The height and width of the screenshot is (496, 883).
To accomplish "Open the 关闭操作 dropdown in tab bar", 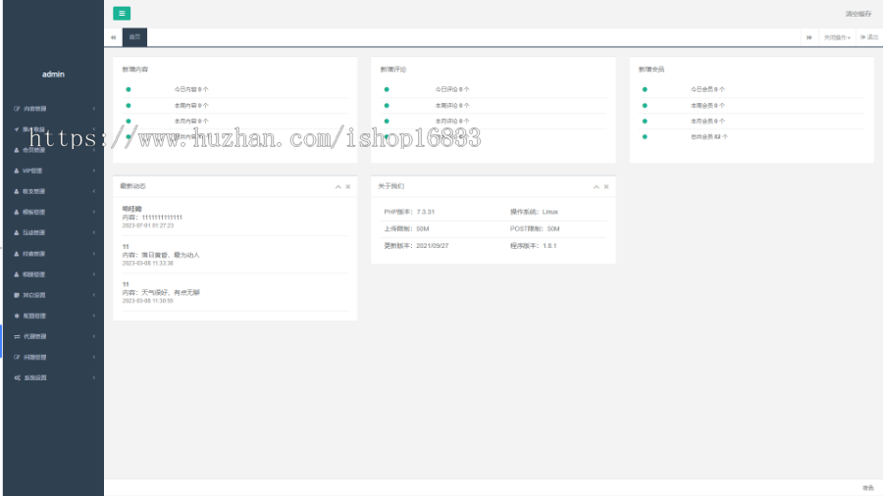I will click(837, 37).
